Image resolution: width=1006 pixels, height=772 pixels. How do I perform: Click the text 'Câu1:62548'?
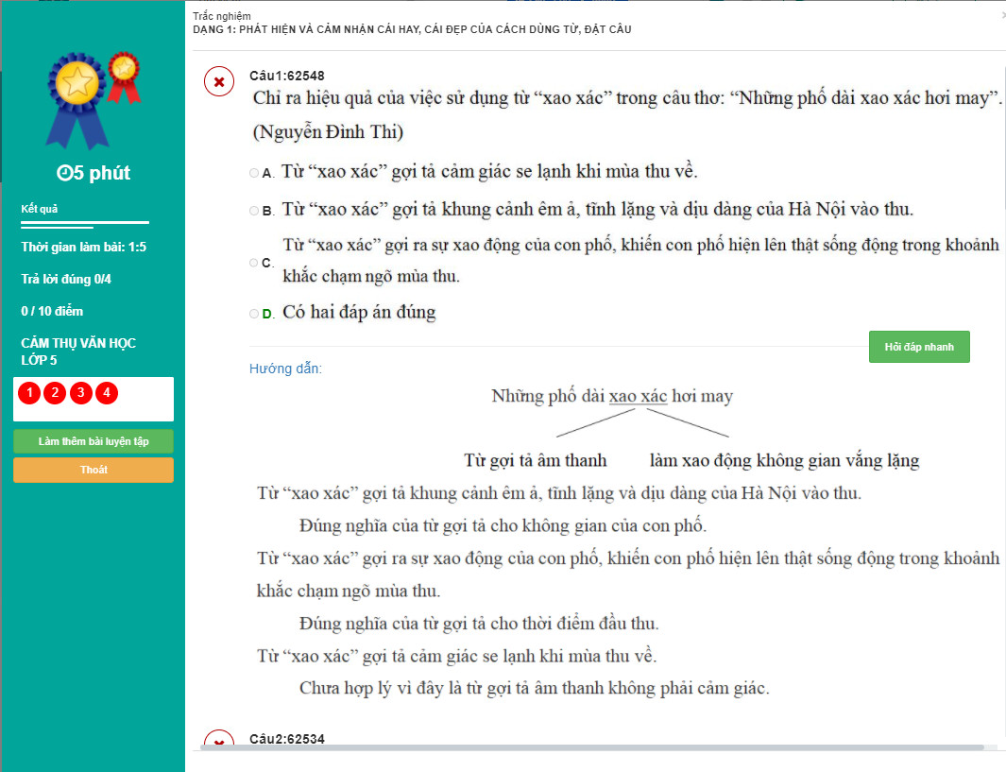[x=287, y=76]
